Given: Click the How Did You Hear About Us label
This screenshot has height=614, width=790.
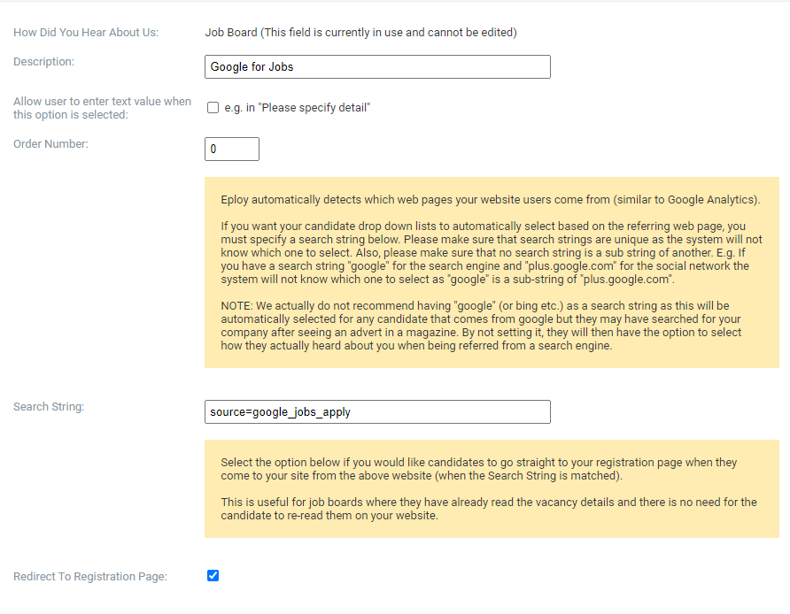Looking at the screenshot, I should (86, 32).
